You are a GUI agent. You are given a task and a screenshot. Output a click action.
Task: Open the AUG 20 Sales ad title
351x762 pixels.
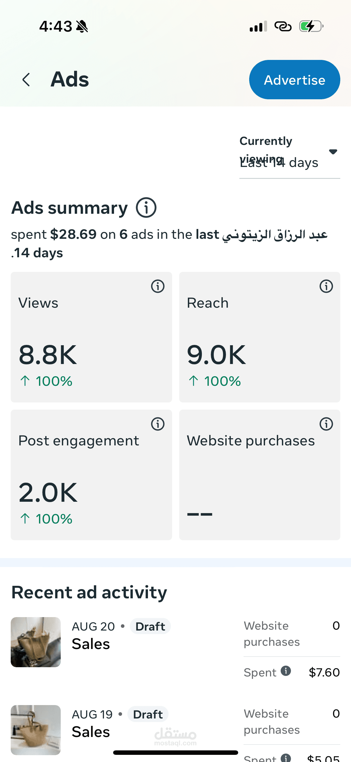91,644
